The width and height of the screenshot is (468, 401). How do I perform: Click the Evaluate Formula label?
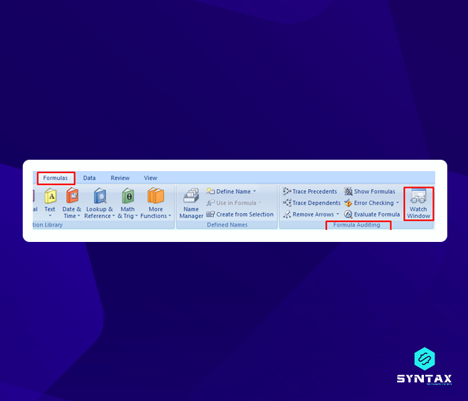click(377, 215)
